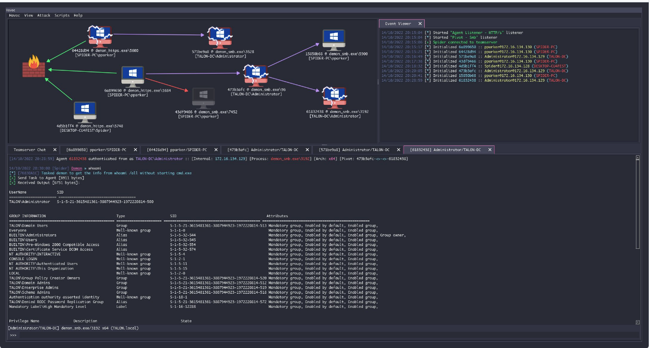Open the Attack menu
652x348 pixels.
coord(44,16)
